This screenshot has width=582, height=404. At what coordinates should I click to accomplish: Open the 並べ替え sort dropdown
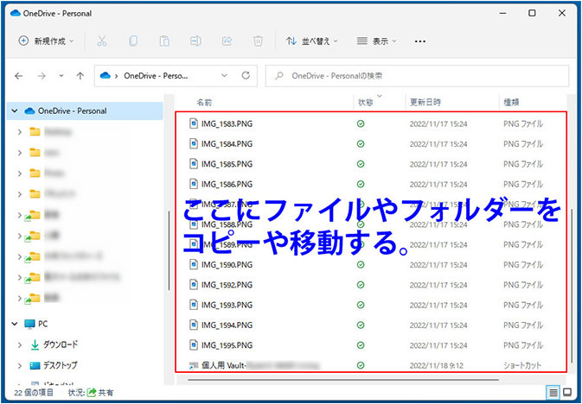(x=311, y=41)
